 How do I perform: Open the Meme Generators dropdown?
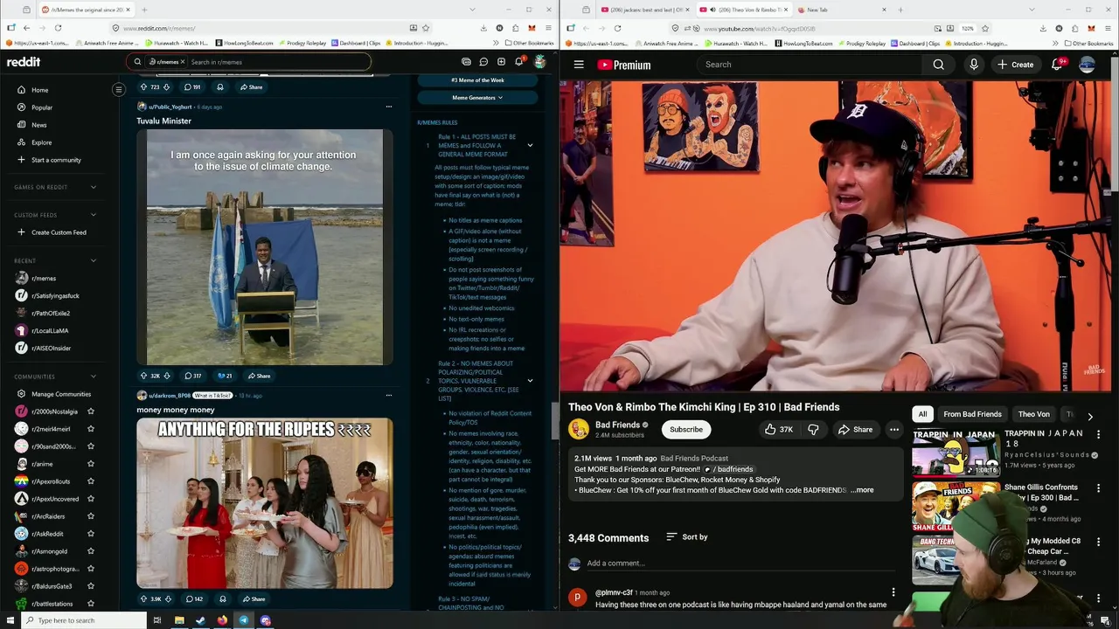tap(477, 98)
